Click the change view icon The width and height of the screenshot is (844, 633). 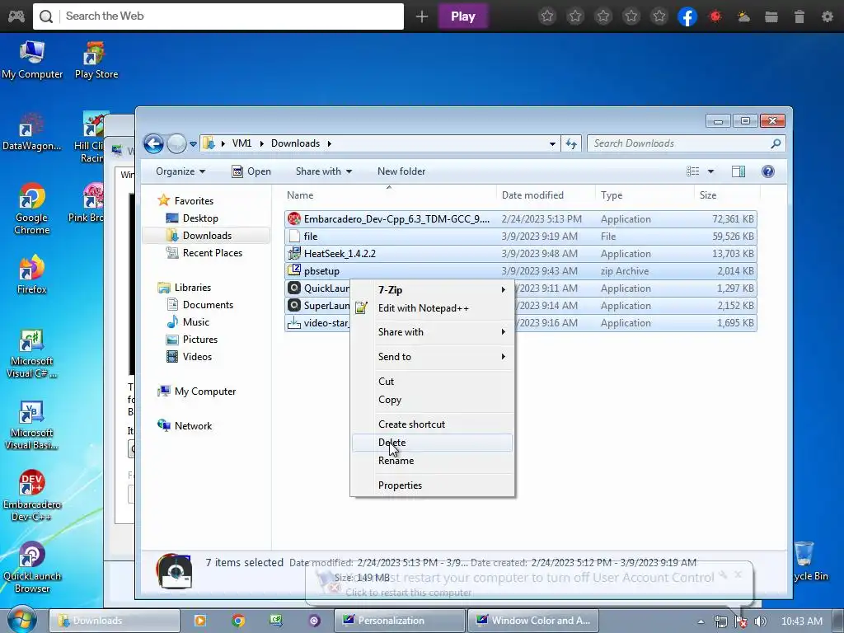click(692, 171)
